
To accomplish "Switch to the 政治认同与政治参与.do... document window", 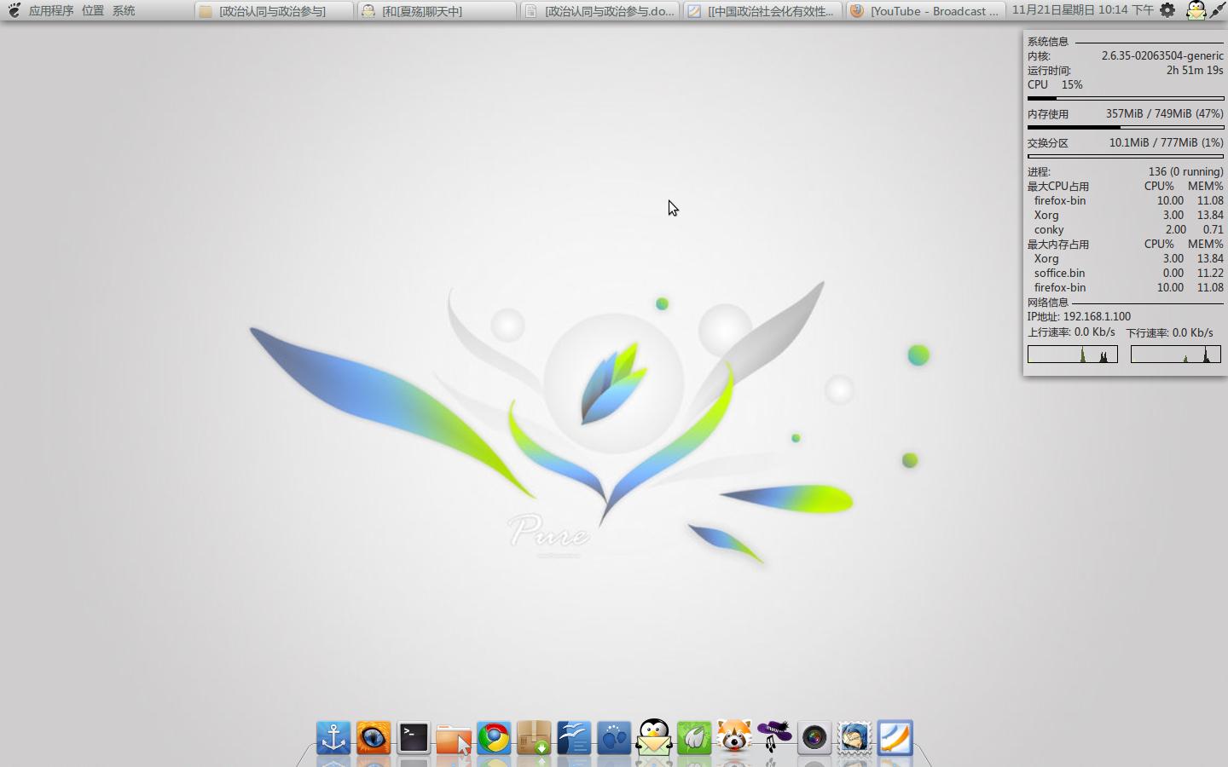I will 600,11.
